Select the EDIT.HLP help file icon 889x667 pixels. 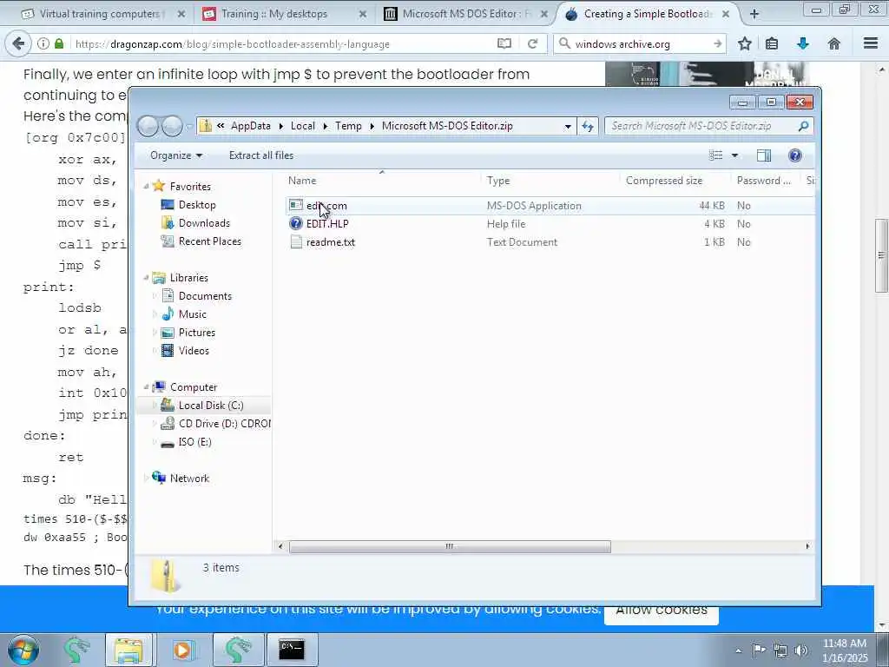[296, 223]
